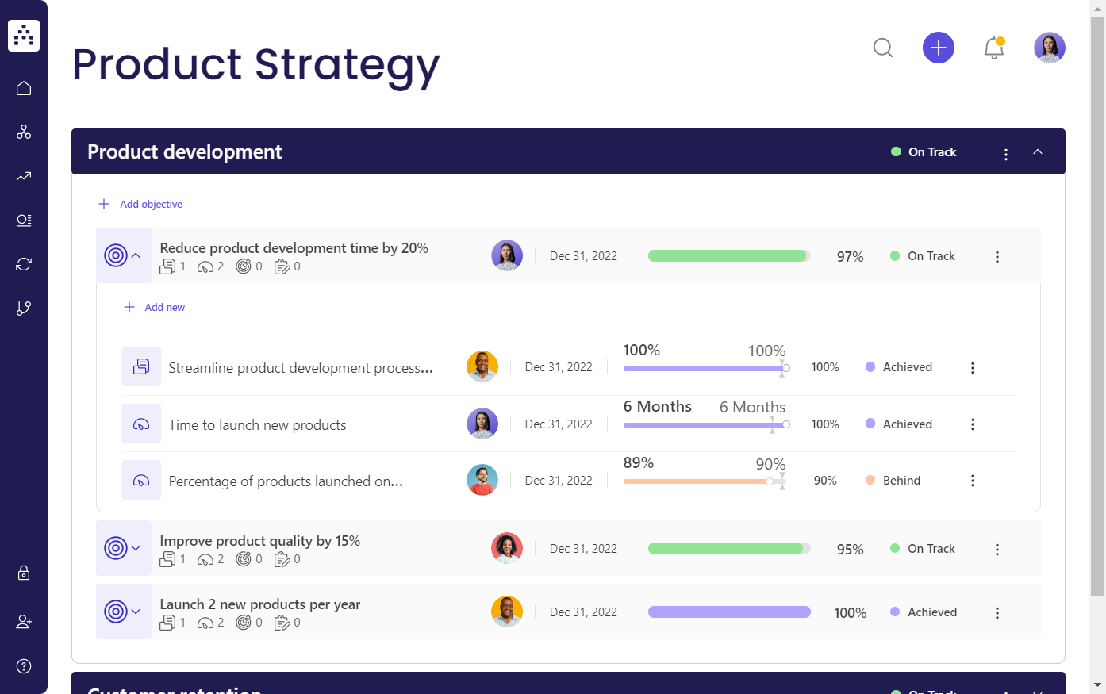Open the objectives list icon in sidebar

tap(24, 220)
